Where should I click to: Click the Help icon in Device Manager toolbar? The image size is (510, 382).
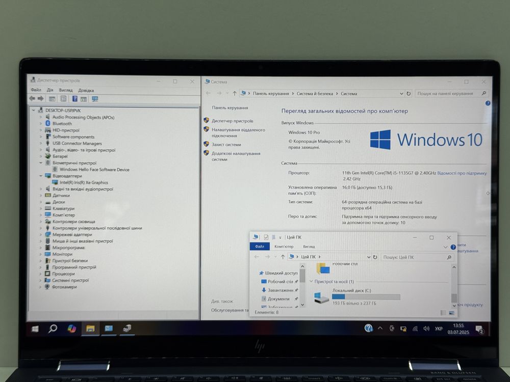point(75,99)
